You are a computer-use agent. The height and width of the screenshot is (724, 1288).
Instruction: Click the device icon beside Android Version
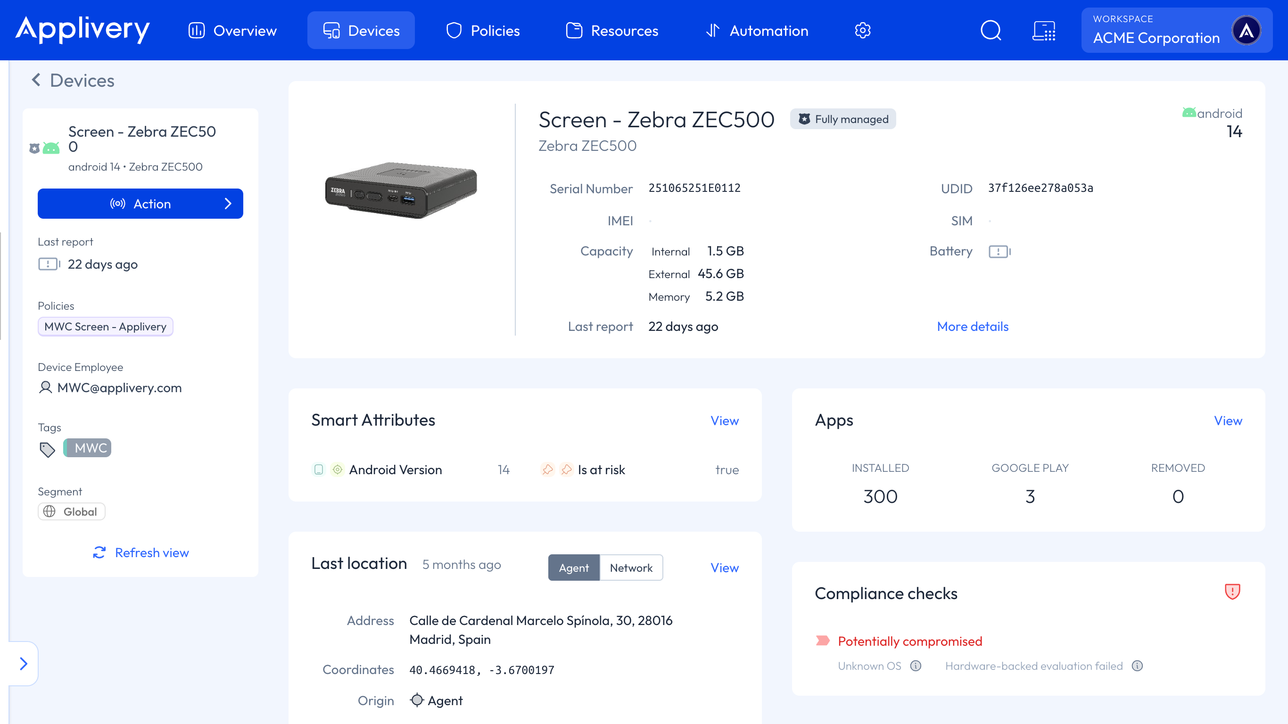tap(319, 469)
